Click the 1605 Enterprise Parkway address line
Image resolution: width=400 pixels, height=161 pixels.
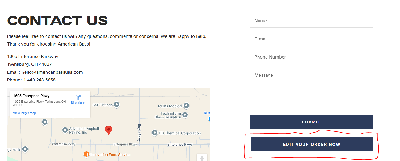tap(33, 56)
